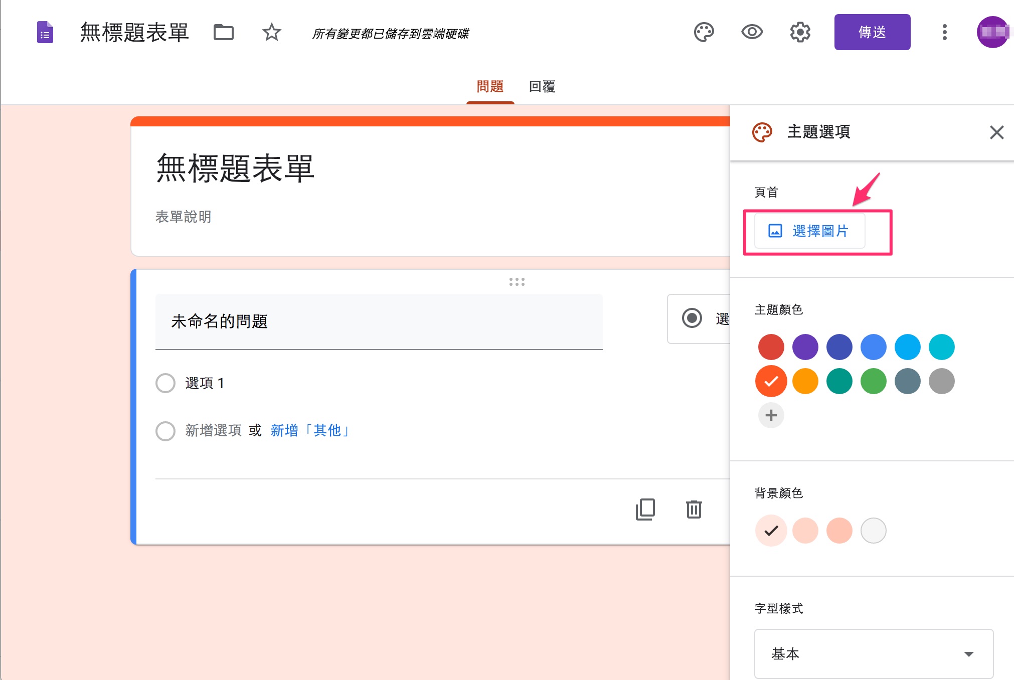Click the Google Forms home icon
1014x680 pixels.
[x=45, y=33]
